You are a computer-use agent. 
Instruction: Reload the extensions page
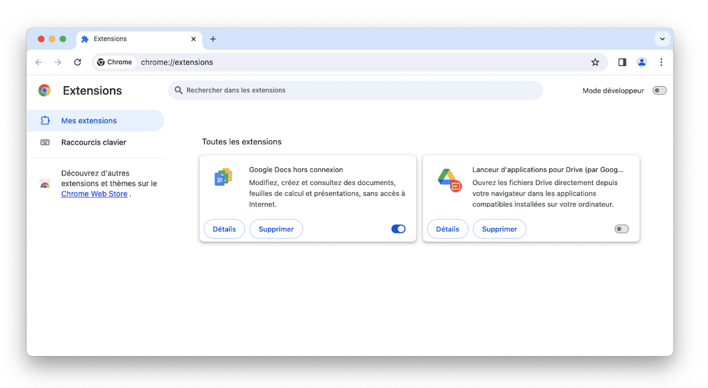coord(77,62)
